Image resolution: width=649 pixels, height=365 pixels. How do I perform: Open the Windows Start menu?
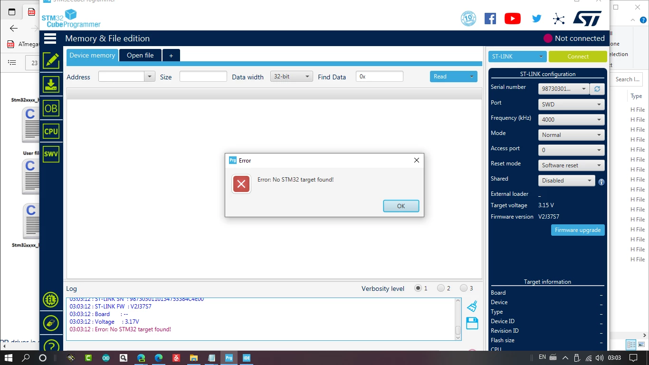(x=9, y=358)
